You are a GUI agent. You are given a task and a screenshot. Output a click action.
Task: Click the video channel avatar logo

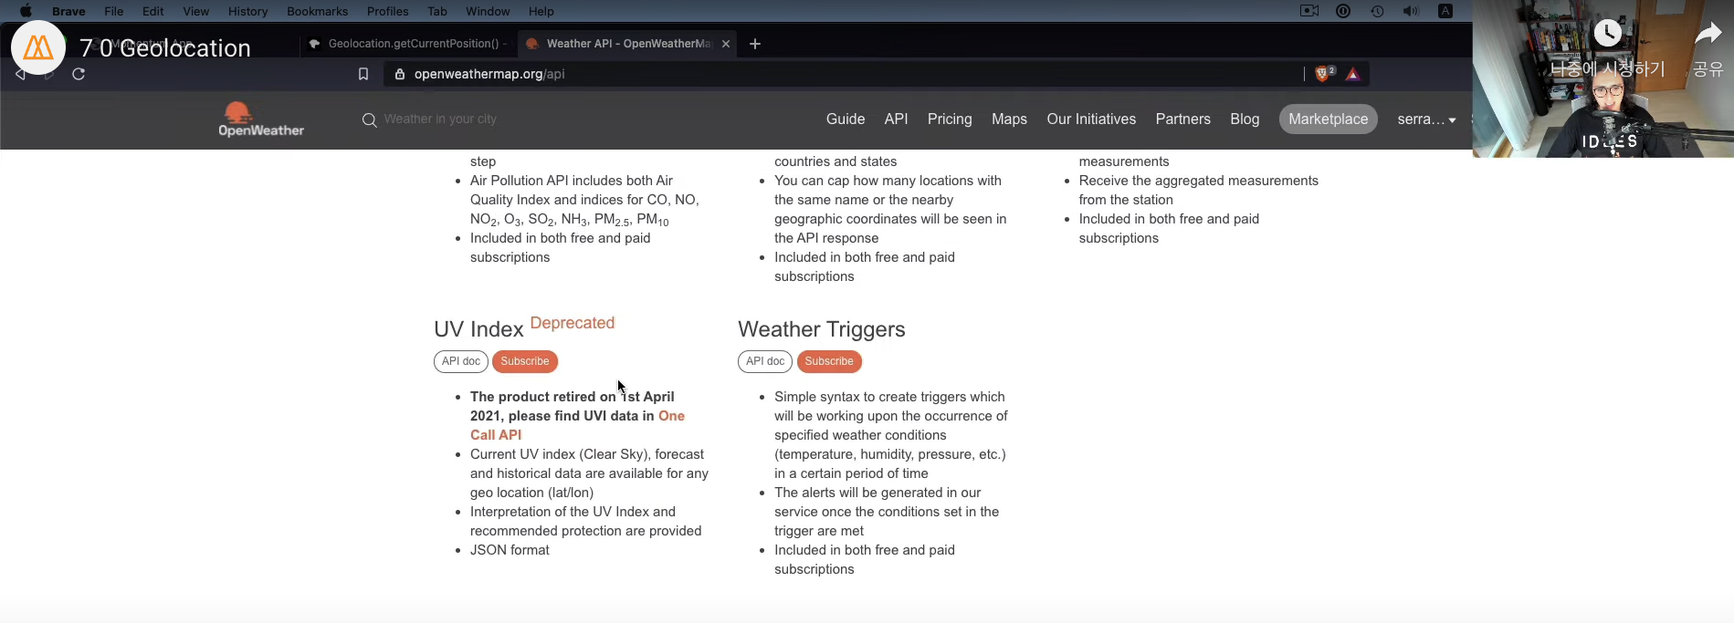tap(38, 47)
